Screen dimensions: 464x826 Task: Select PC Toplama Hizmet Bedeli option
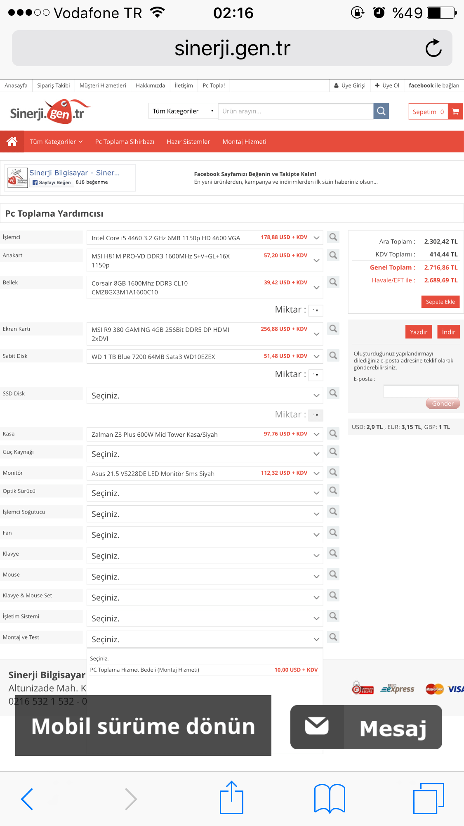point(205,670)
